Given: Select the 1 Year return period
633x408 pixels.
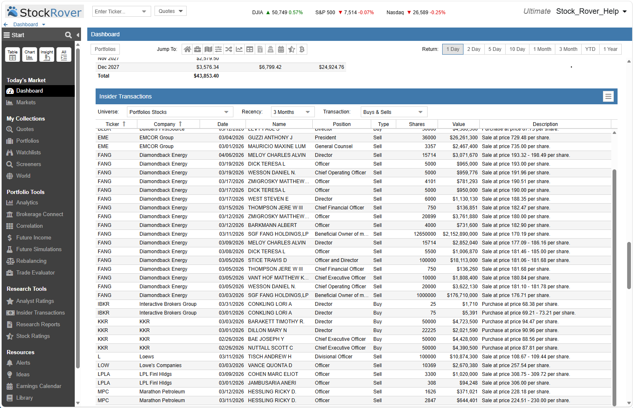Looking at the screenshot, I should [x=610, y=49].
